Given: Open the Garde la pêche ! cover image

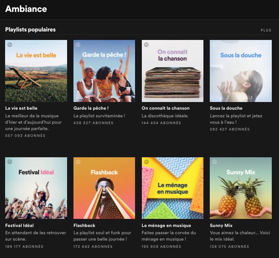Looking at the screenshot, I should [x=104, y=71].
